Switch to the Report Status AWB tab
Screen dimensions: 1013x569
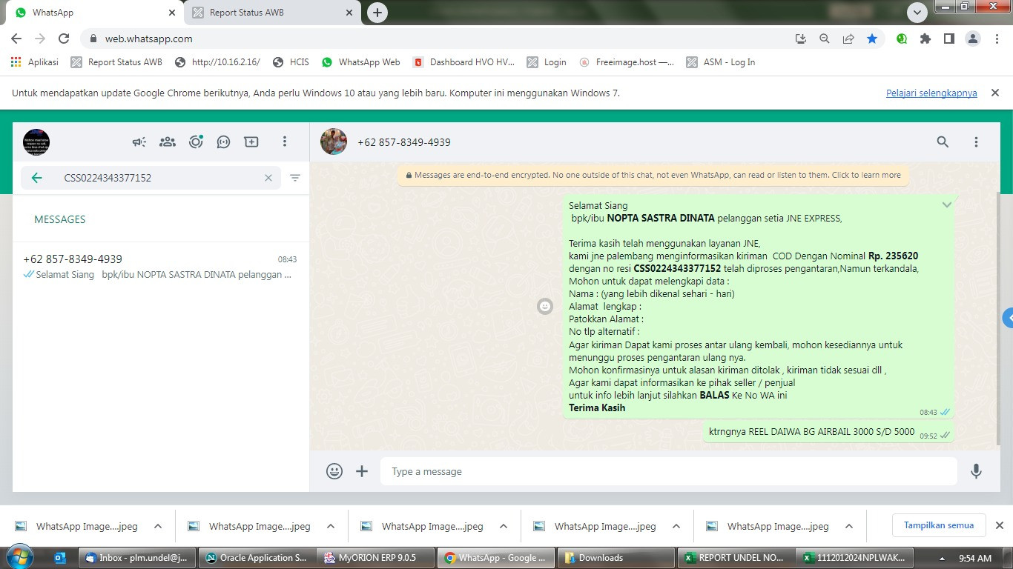tap(272, 13)
